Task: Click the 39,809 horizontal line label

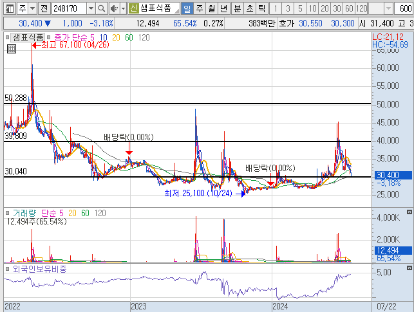Action: tap(15, 136)
